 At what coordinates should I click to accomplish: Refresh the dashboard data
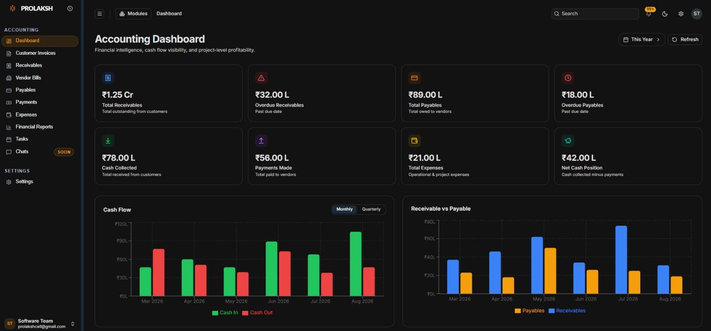685,40
